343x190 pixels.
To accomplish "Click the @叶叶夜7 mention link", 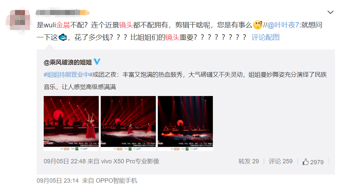I will (283, 25).
